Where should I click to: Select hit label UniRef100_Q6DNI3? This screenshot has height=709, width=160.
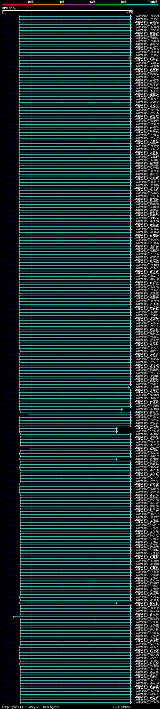coord(146,409)
